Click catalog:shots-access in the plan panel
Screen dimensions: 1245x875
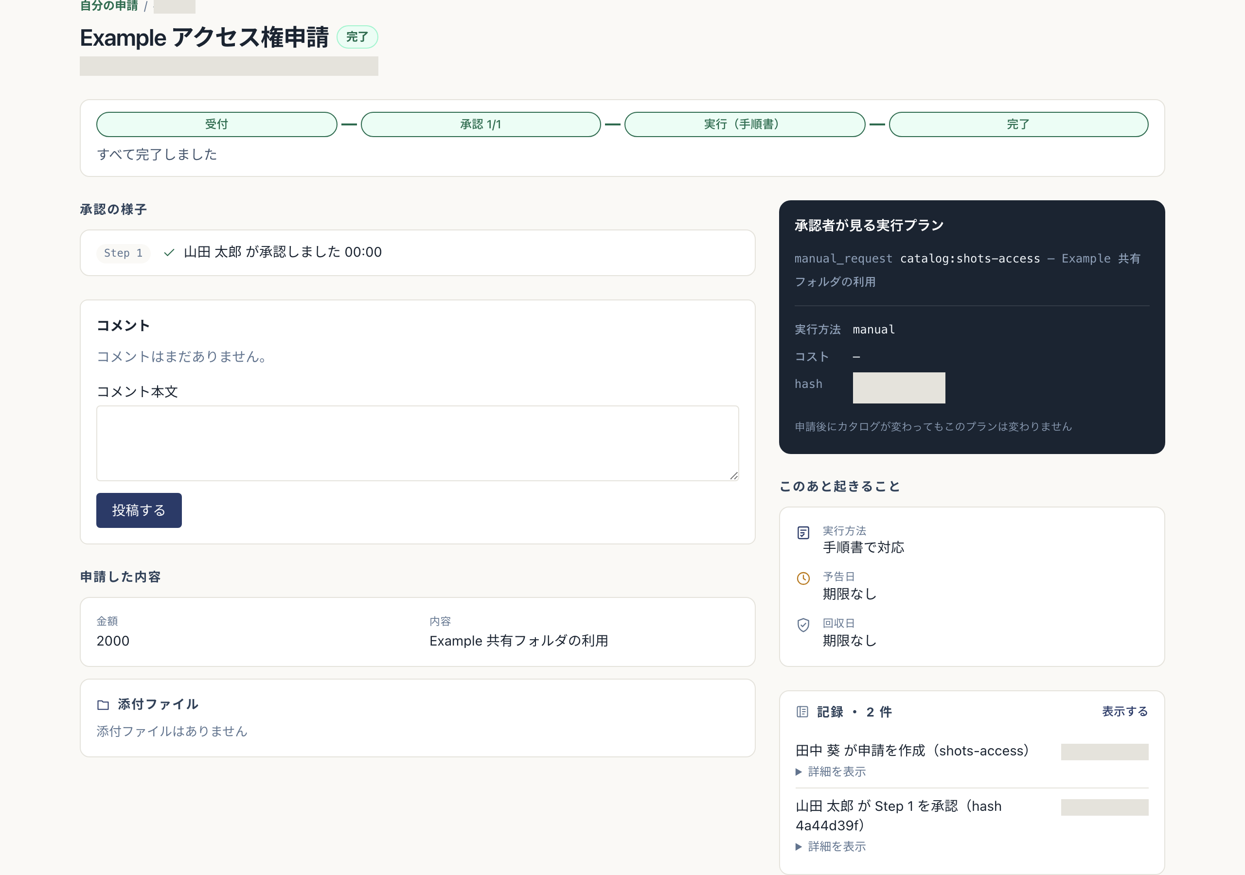pos(970,259)
